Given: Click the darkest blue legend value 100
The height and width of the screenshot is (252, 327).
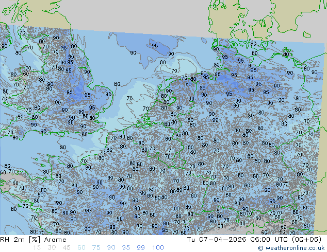Looking at the screenshot, I should click(158, 248).
